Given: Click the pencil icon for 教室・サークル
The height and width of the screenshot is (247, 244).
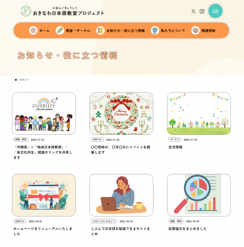Looking at the screenshot, I should click(x=60, y=30).
